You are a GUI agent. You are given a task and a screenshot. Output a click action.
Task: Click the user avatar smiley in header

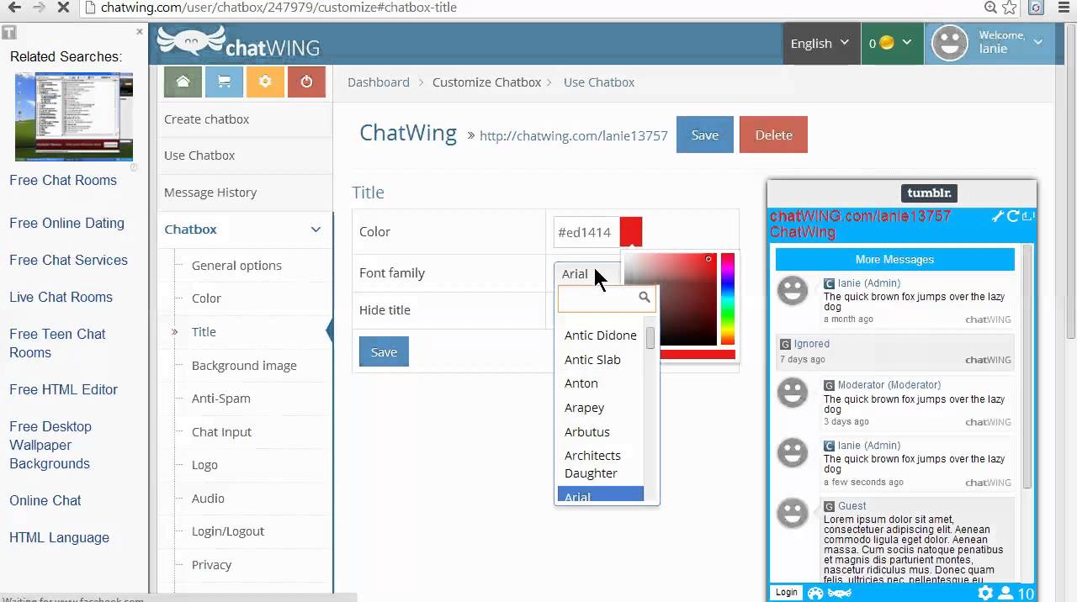click(x=950, y=42)
